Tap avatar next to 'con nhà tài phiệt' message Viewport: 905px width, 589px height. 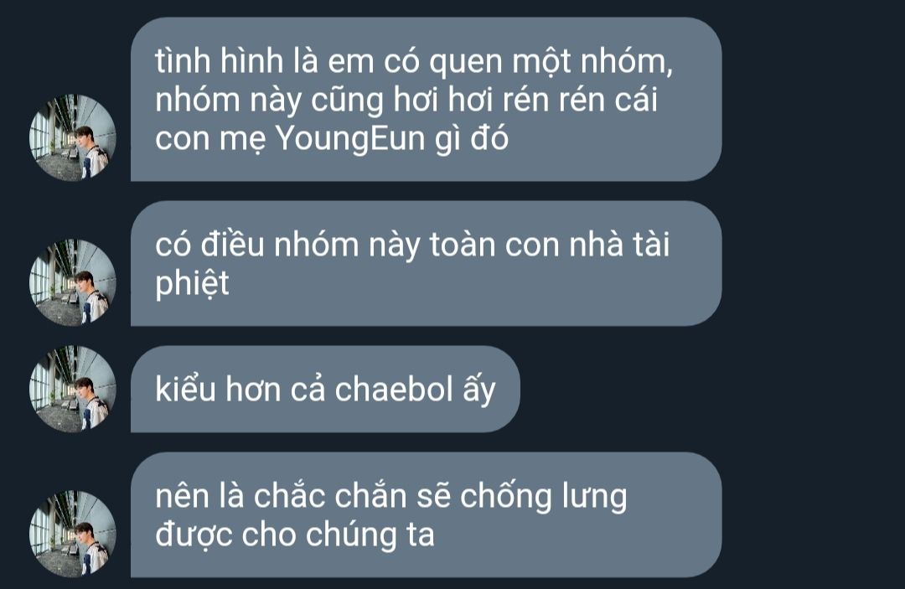pyautogui.click(x=73, y=282)
